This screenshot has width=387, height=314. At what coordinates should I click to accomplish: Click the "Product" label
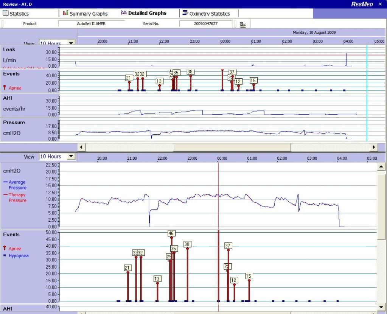click(30, 24)
